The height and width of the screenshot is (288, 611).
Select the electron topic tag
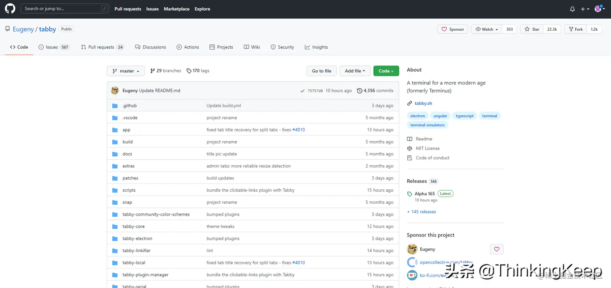(x=417, y=116)
